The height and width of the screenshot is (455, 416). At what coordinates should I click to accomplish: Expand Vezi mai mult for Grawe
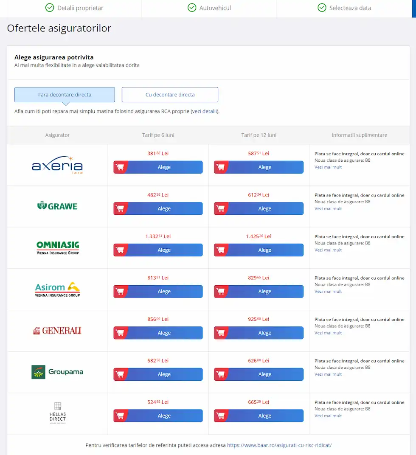(328, 209)
